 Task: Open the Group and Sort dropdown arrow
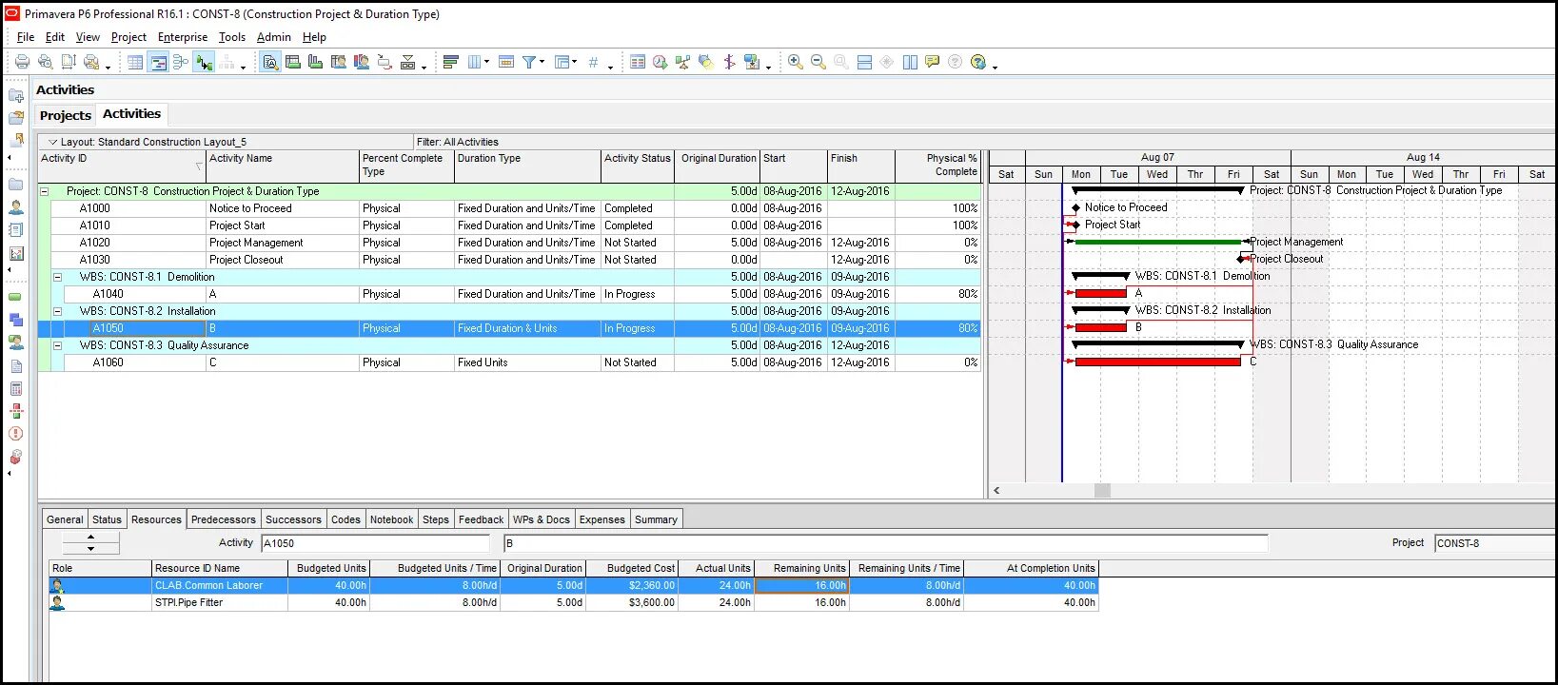[x=574, y=63]
